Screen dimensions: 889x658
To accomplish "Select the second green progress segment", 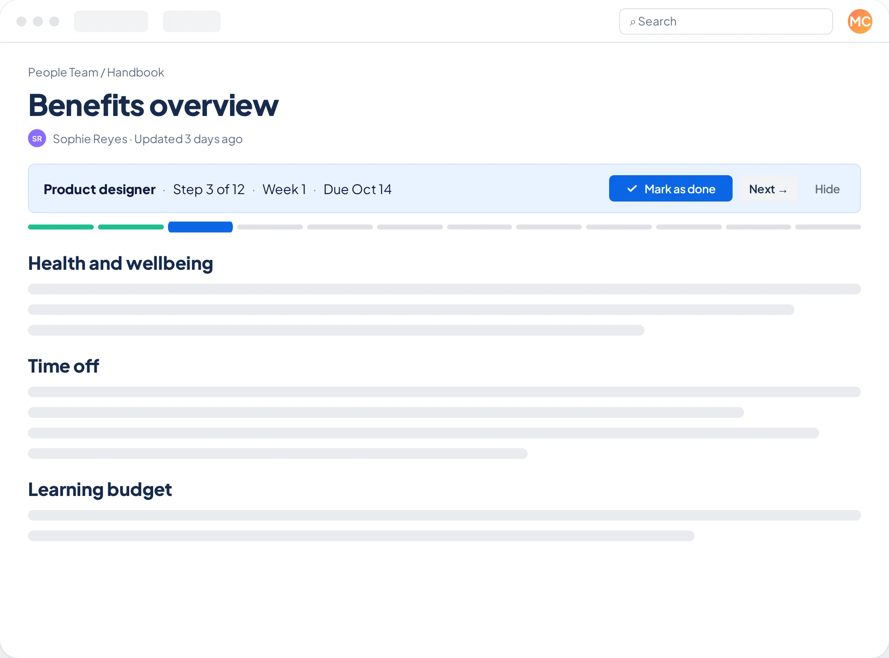I will point(131,227).
